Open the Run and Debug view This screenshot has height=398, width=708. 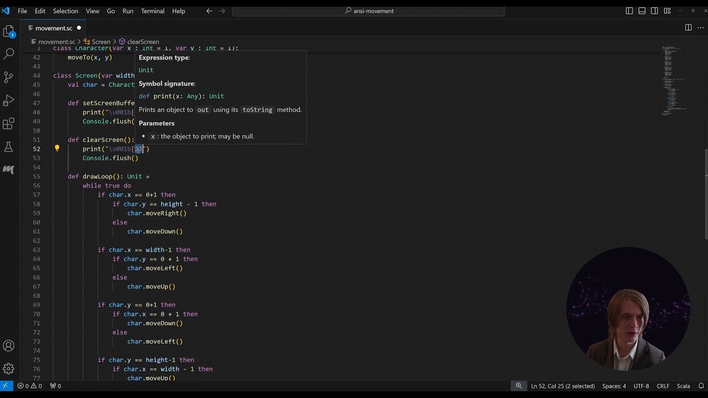click(x=9, y=100)
